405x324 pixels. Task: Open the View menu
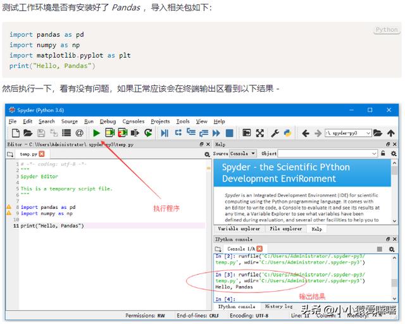click(202, 121)
